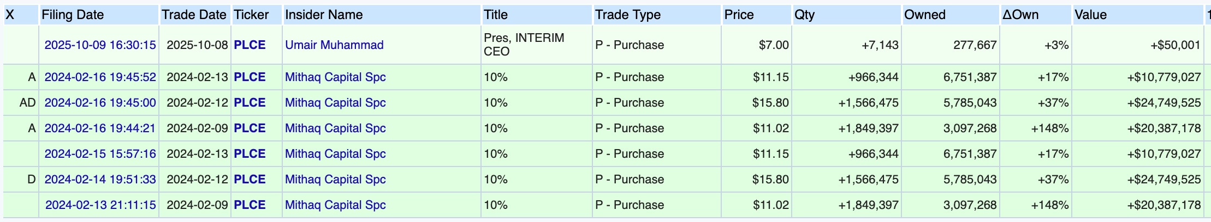
Task: Open the 2024-02-16 19:45:00 filing
Action: 100,102
